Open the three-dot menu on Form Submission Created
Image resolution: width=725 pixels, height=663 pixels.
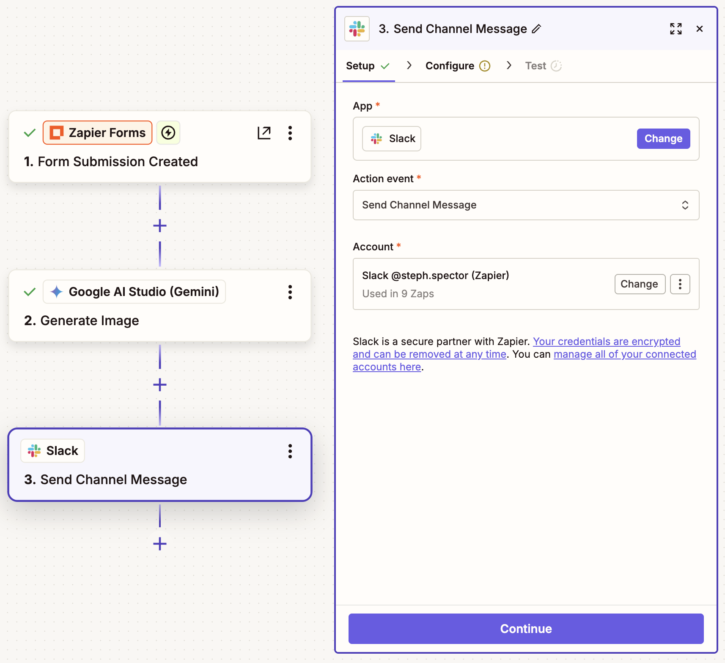tap(290, 133)
